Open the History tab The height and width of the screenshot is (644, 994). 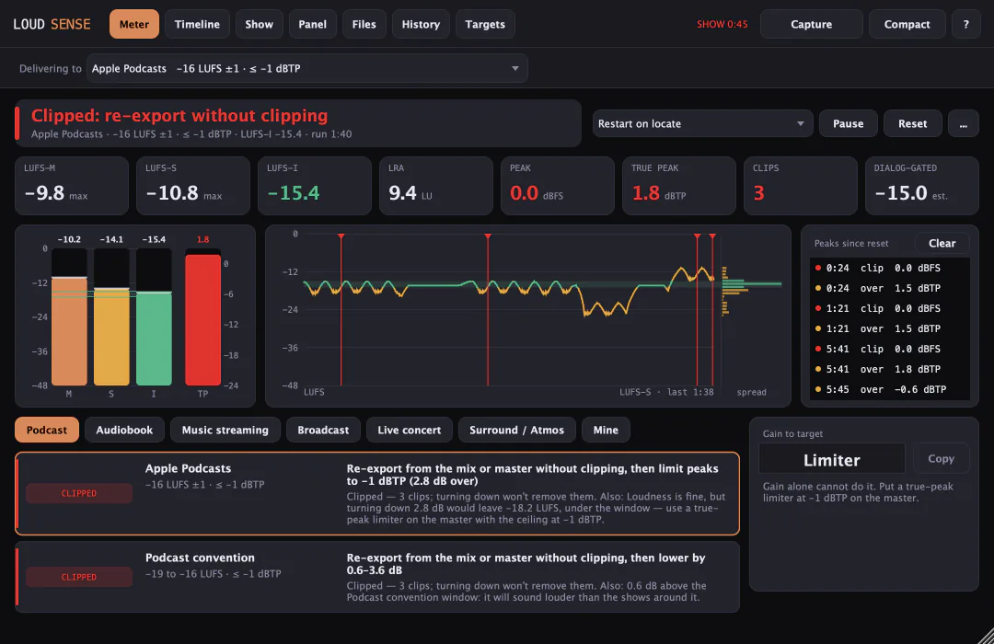click(x=421, y=24)
